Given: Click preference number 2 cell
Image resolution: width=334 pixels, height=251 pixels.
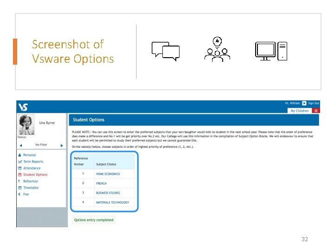Looking at the screenshot, I should tap(83, 183).
